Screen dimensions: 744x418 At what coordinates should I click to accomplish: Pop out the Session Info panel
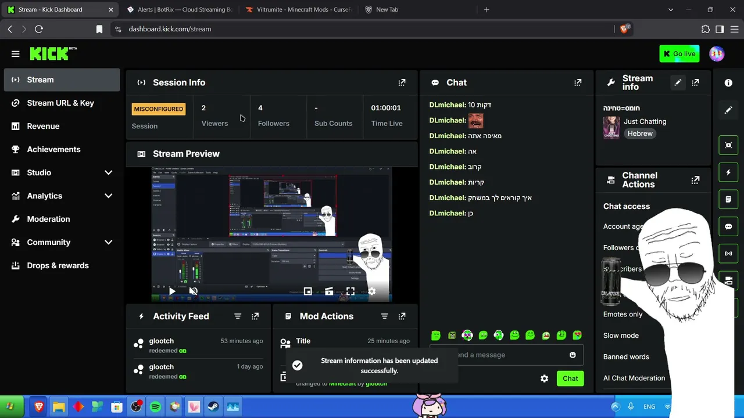(402, 82)
